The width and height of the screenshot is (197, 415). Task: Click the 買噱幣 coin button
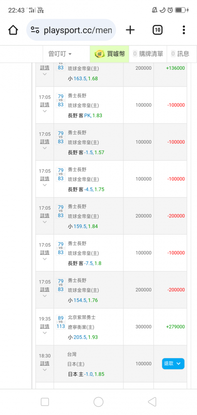click(109, 54)
